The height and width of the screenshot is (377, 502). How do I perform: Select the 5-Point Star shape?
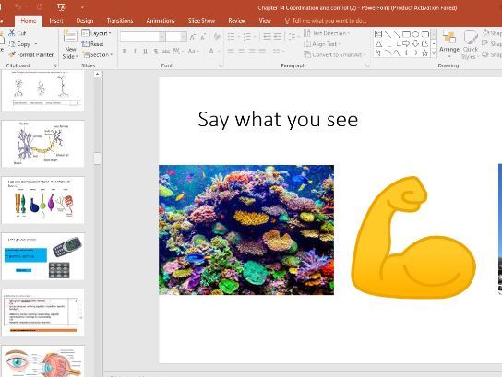[x=425, y=53]
